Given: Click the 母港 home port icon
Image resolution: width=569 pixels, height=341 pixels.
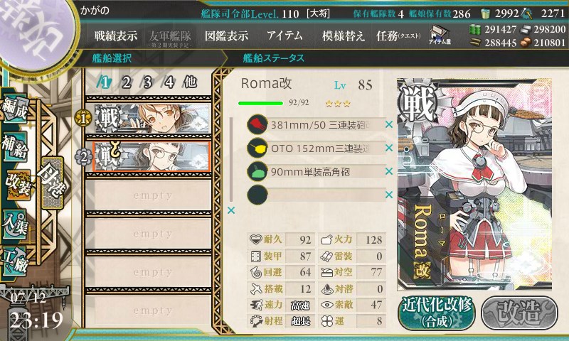Looking at the screenshot, I should [x=53, y=183].
